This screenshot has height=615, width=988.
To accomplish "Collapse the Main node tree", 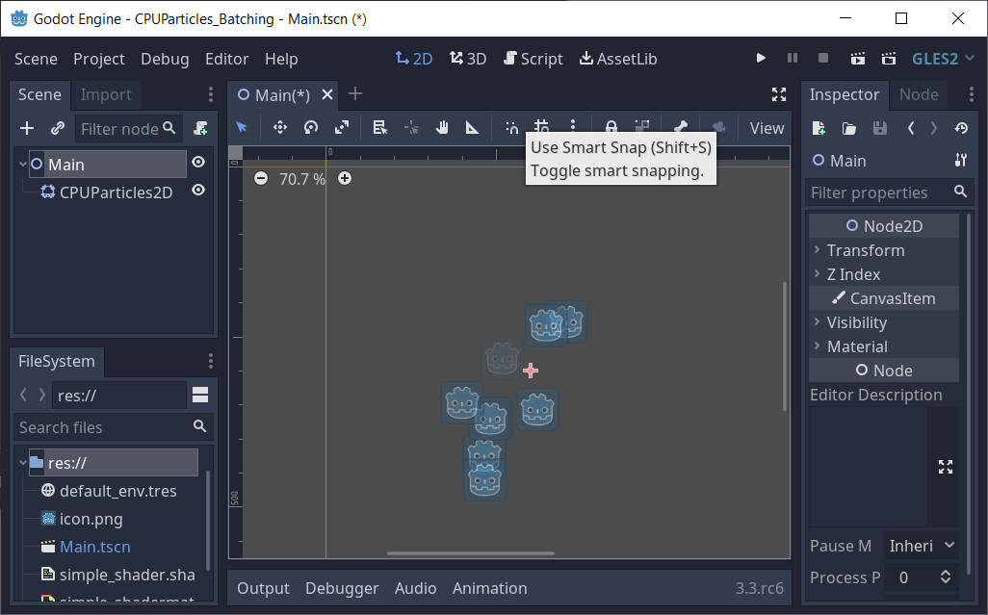I will coord(23,165).
